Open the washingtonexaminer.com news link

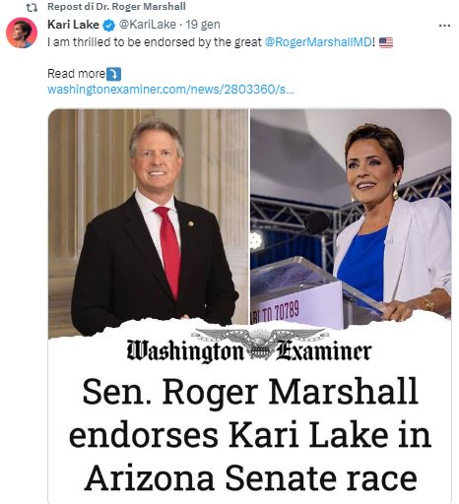pyautogui.click(x=170, y=90)
